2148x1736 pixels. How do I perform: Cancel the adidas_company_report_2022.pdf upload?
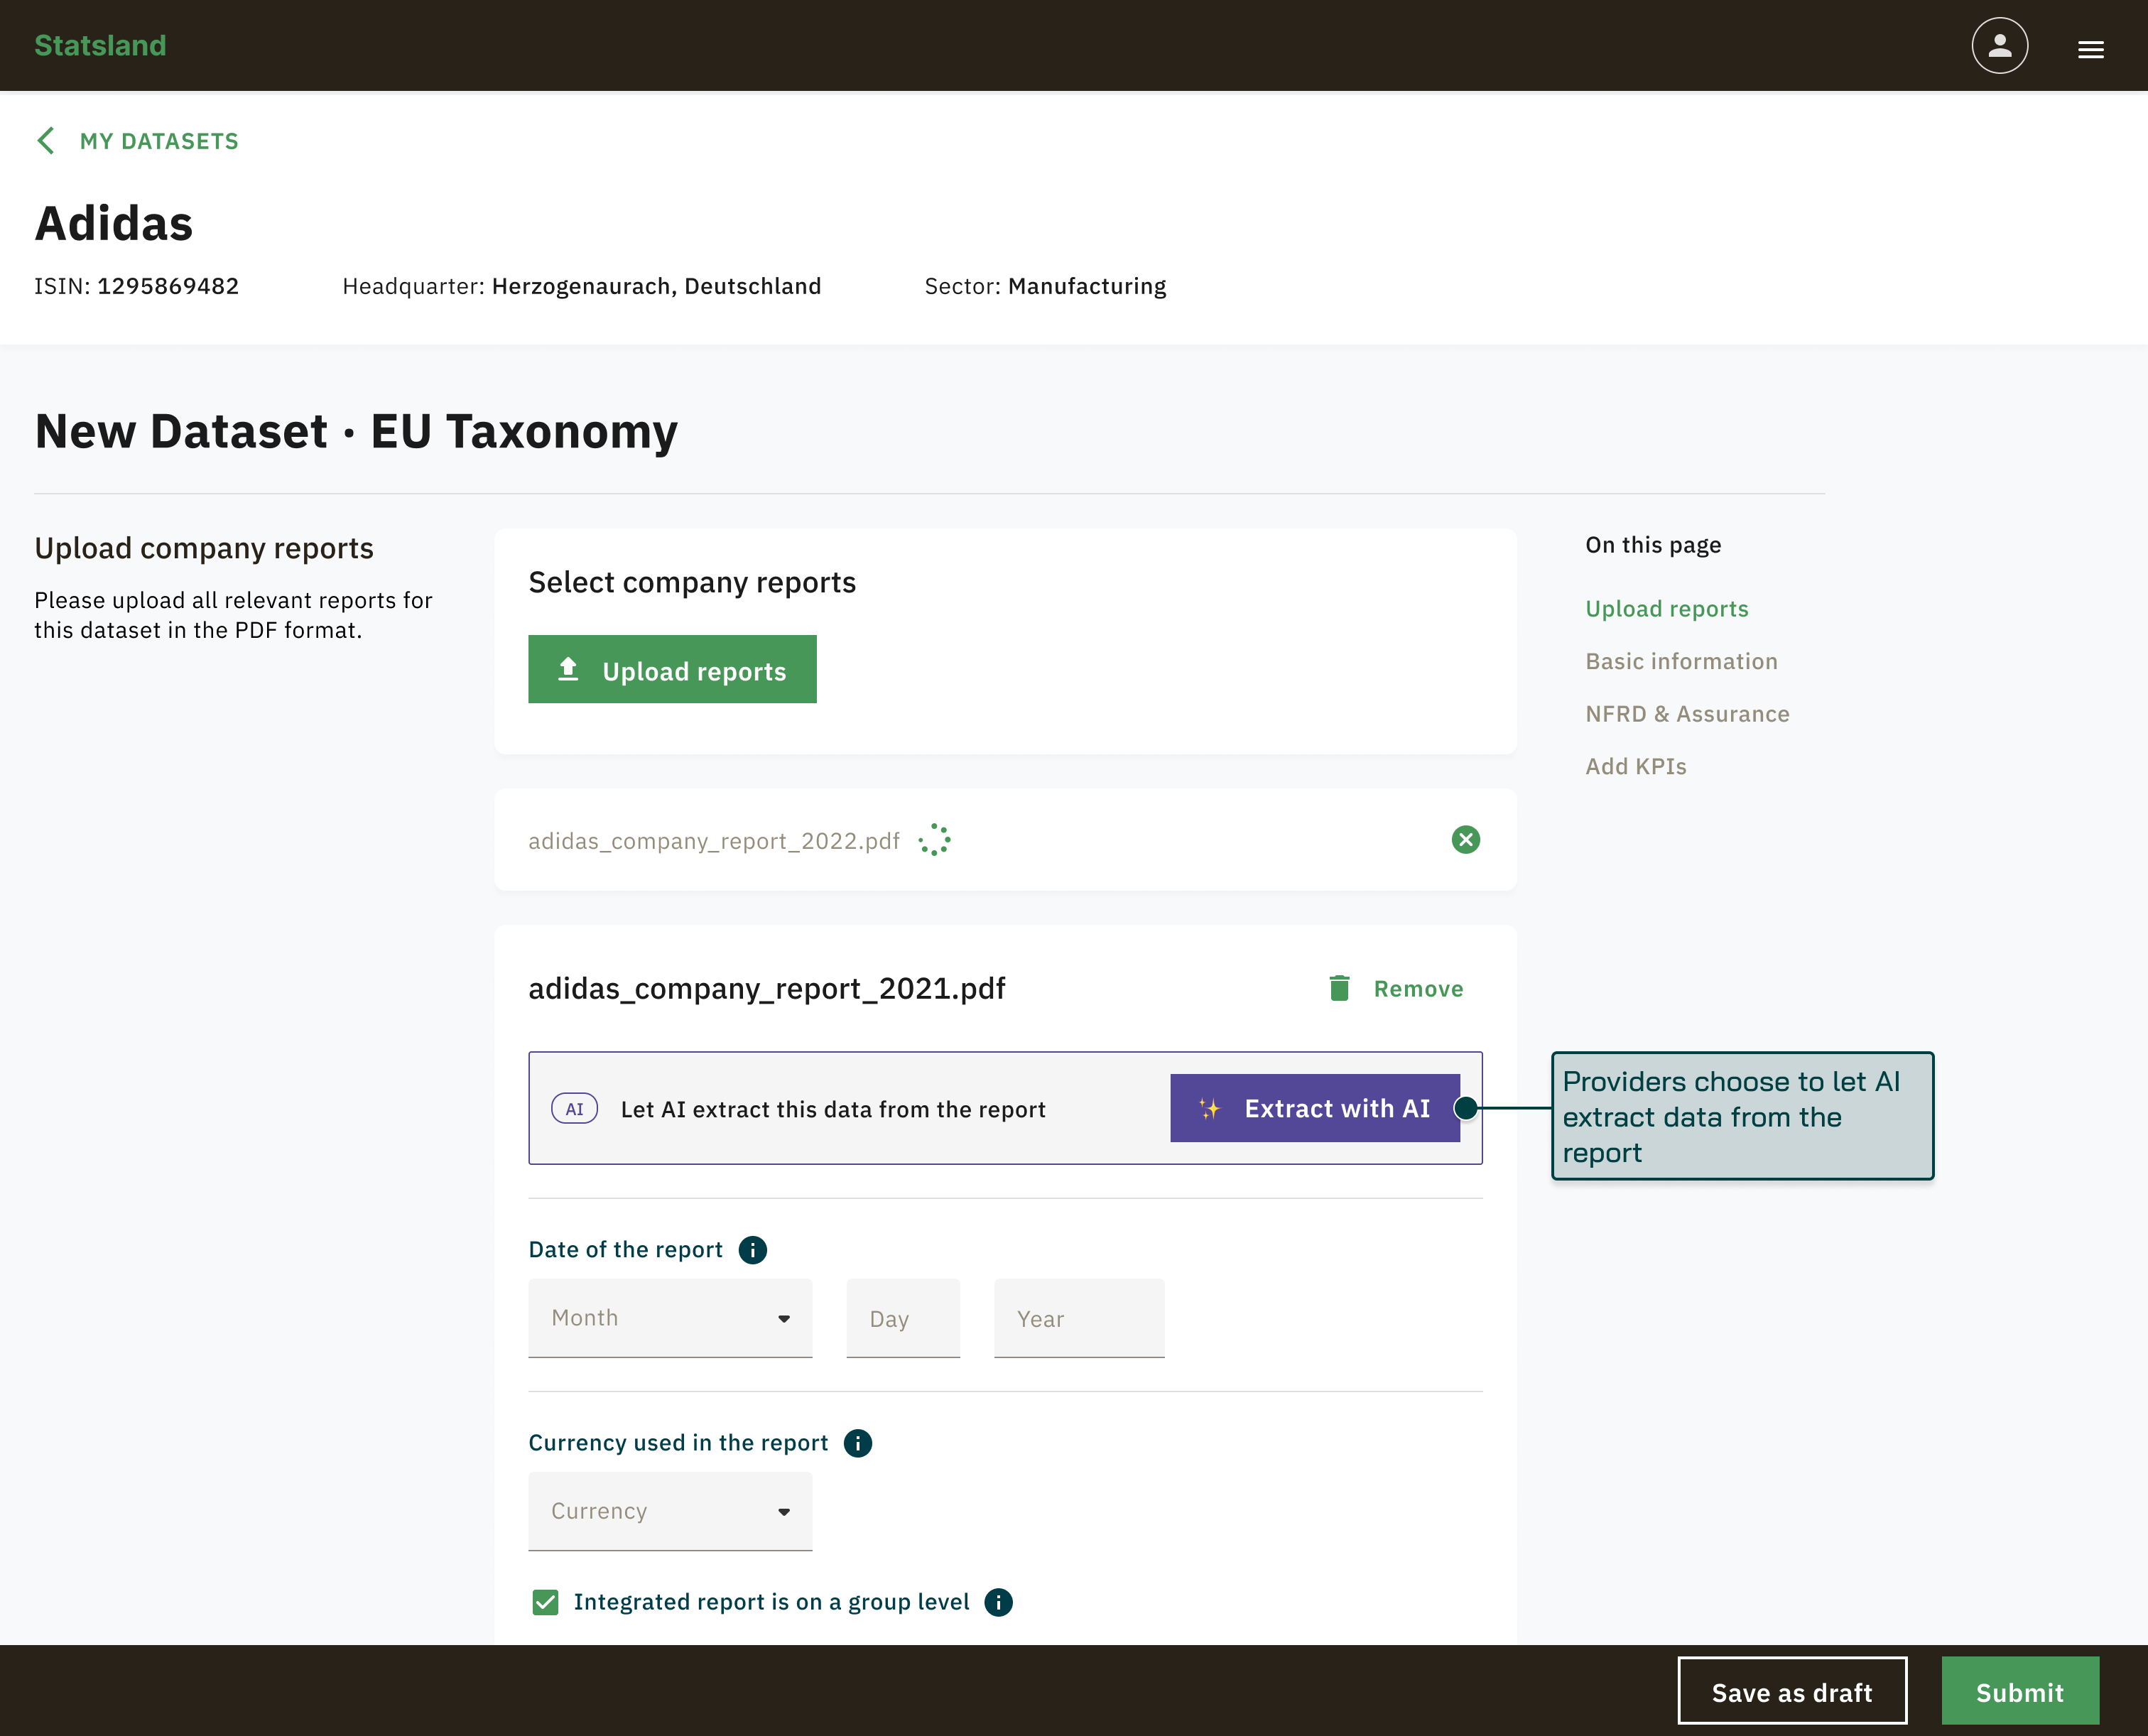coord(1465,840)
